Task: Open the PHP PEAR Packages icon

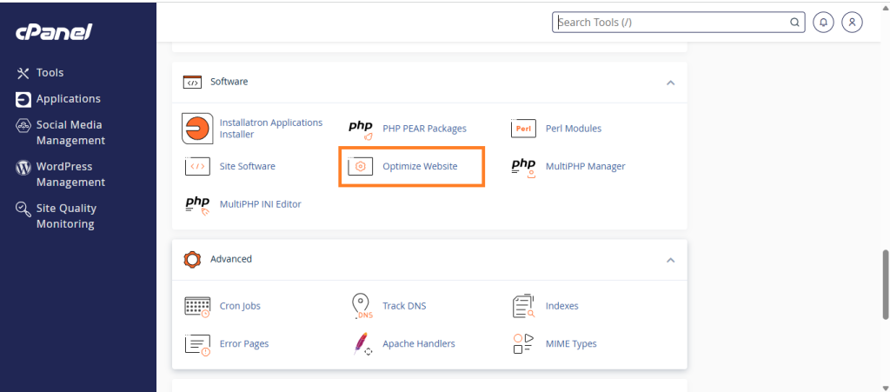Action: pos(361,129)
